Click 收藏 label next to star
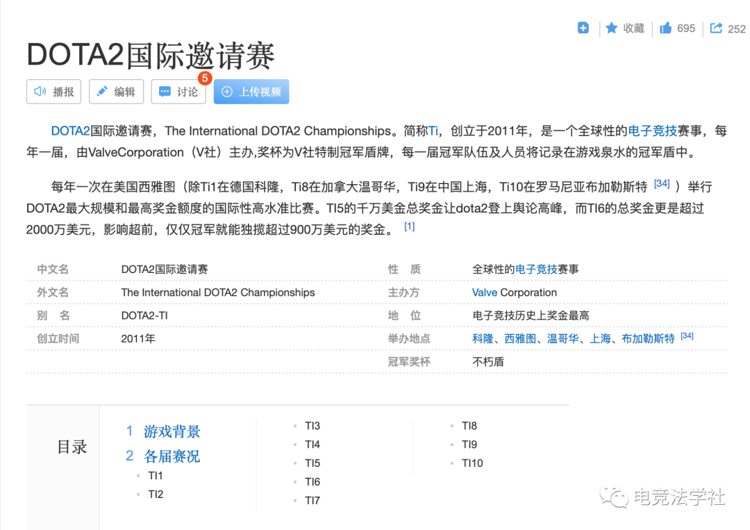 [634, 28]
